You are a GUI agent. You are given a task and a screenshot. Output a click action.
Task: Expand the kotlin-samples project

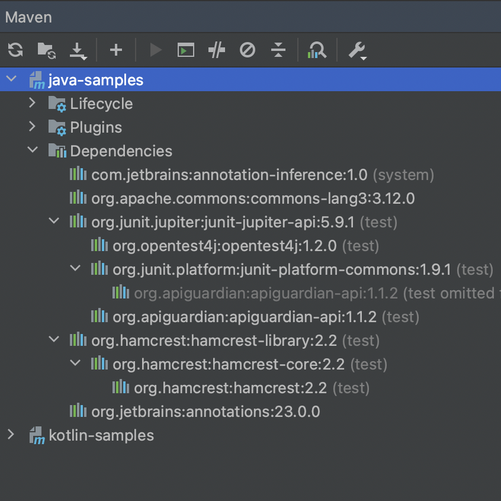(10, 435)
